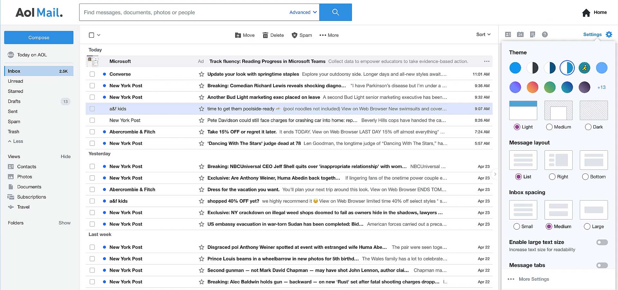Check the Pete Davidson email checkbox
This screenshot has height=290, width=618.
(92, 120)
